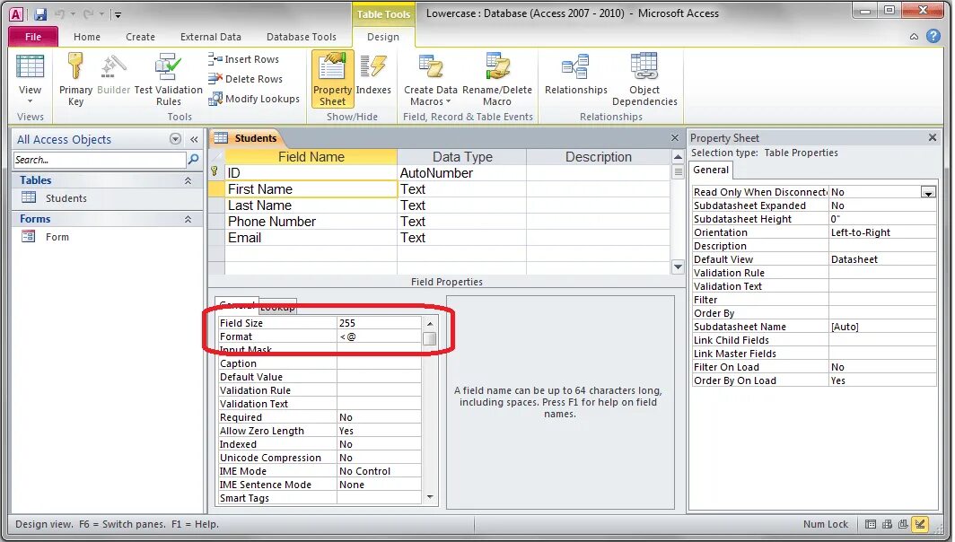Open Modify Lookups
The width and height of the screenshot is (955, 542).
(x=254, y=99)
